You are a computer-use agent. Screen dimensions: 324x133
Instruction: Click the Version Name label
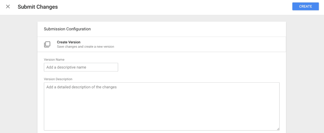tap(54, 59)
